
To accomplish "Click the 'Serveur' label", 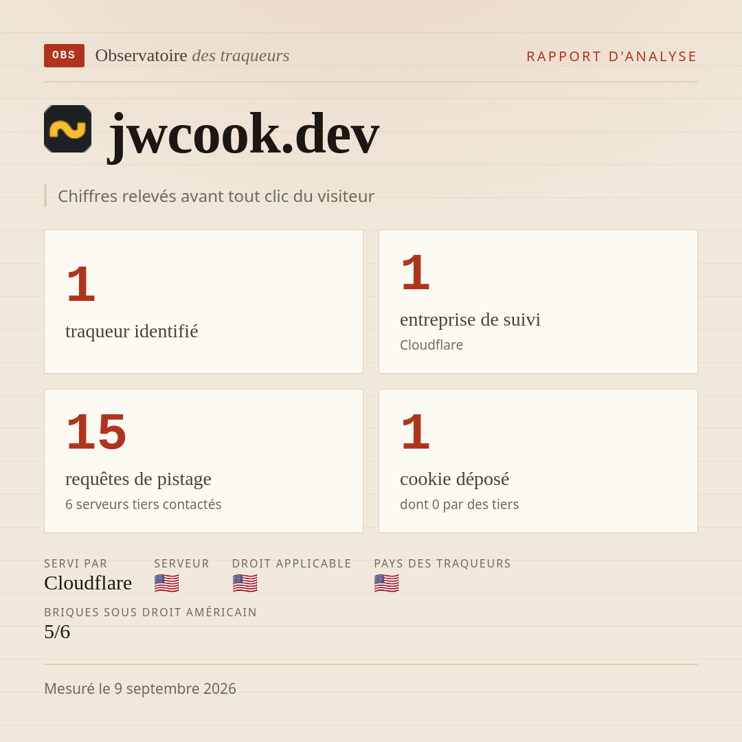I will [181, 563].
